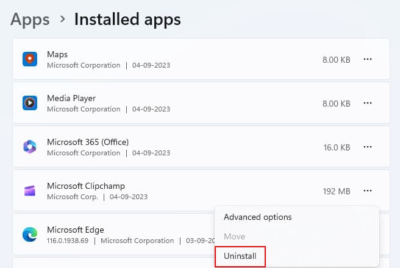Click the 16.0 KB size value

tap(337, 147)
